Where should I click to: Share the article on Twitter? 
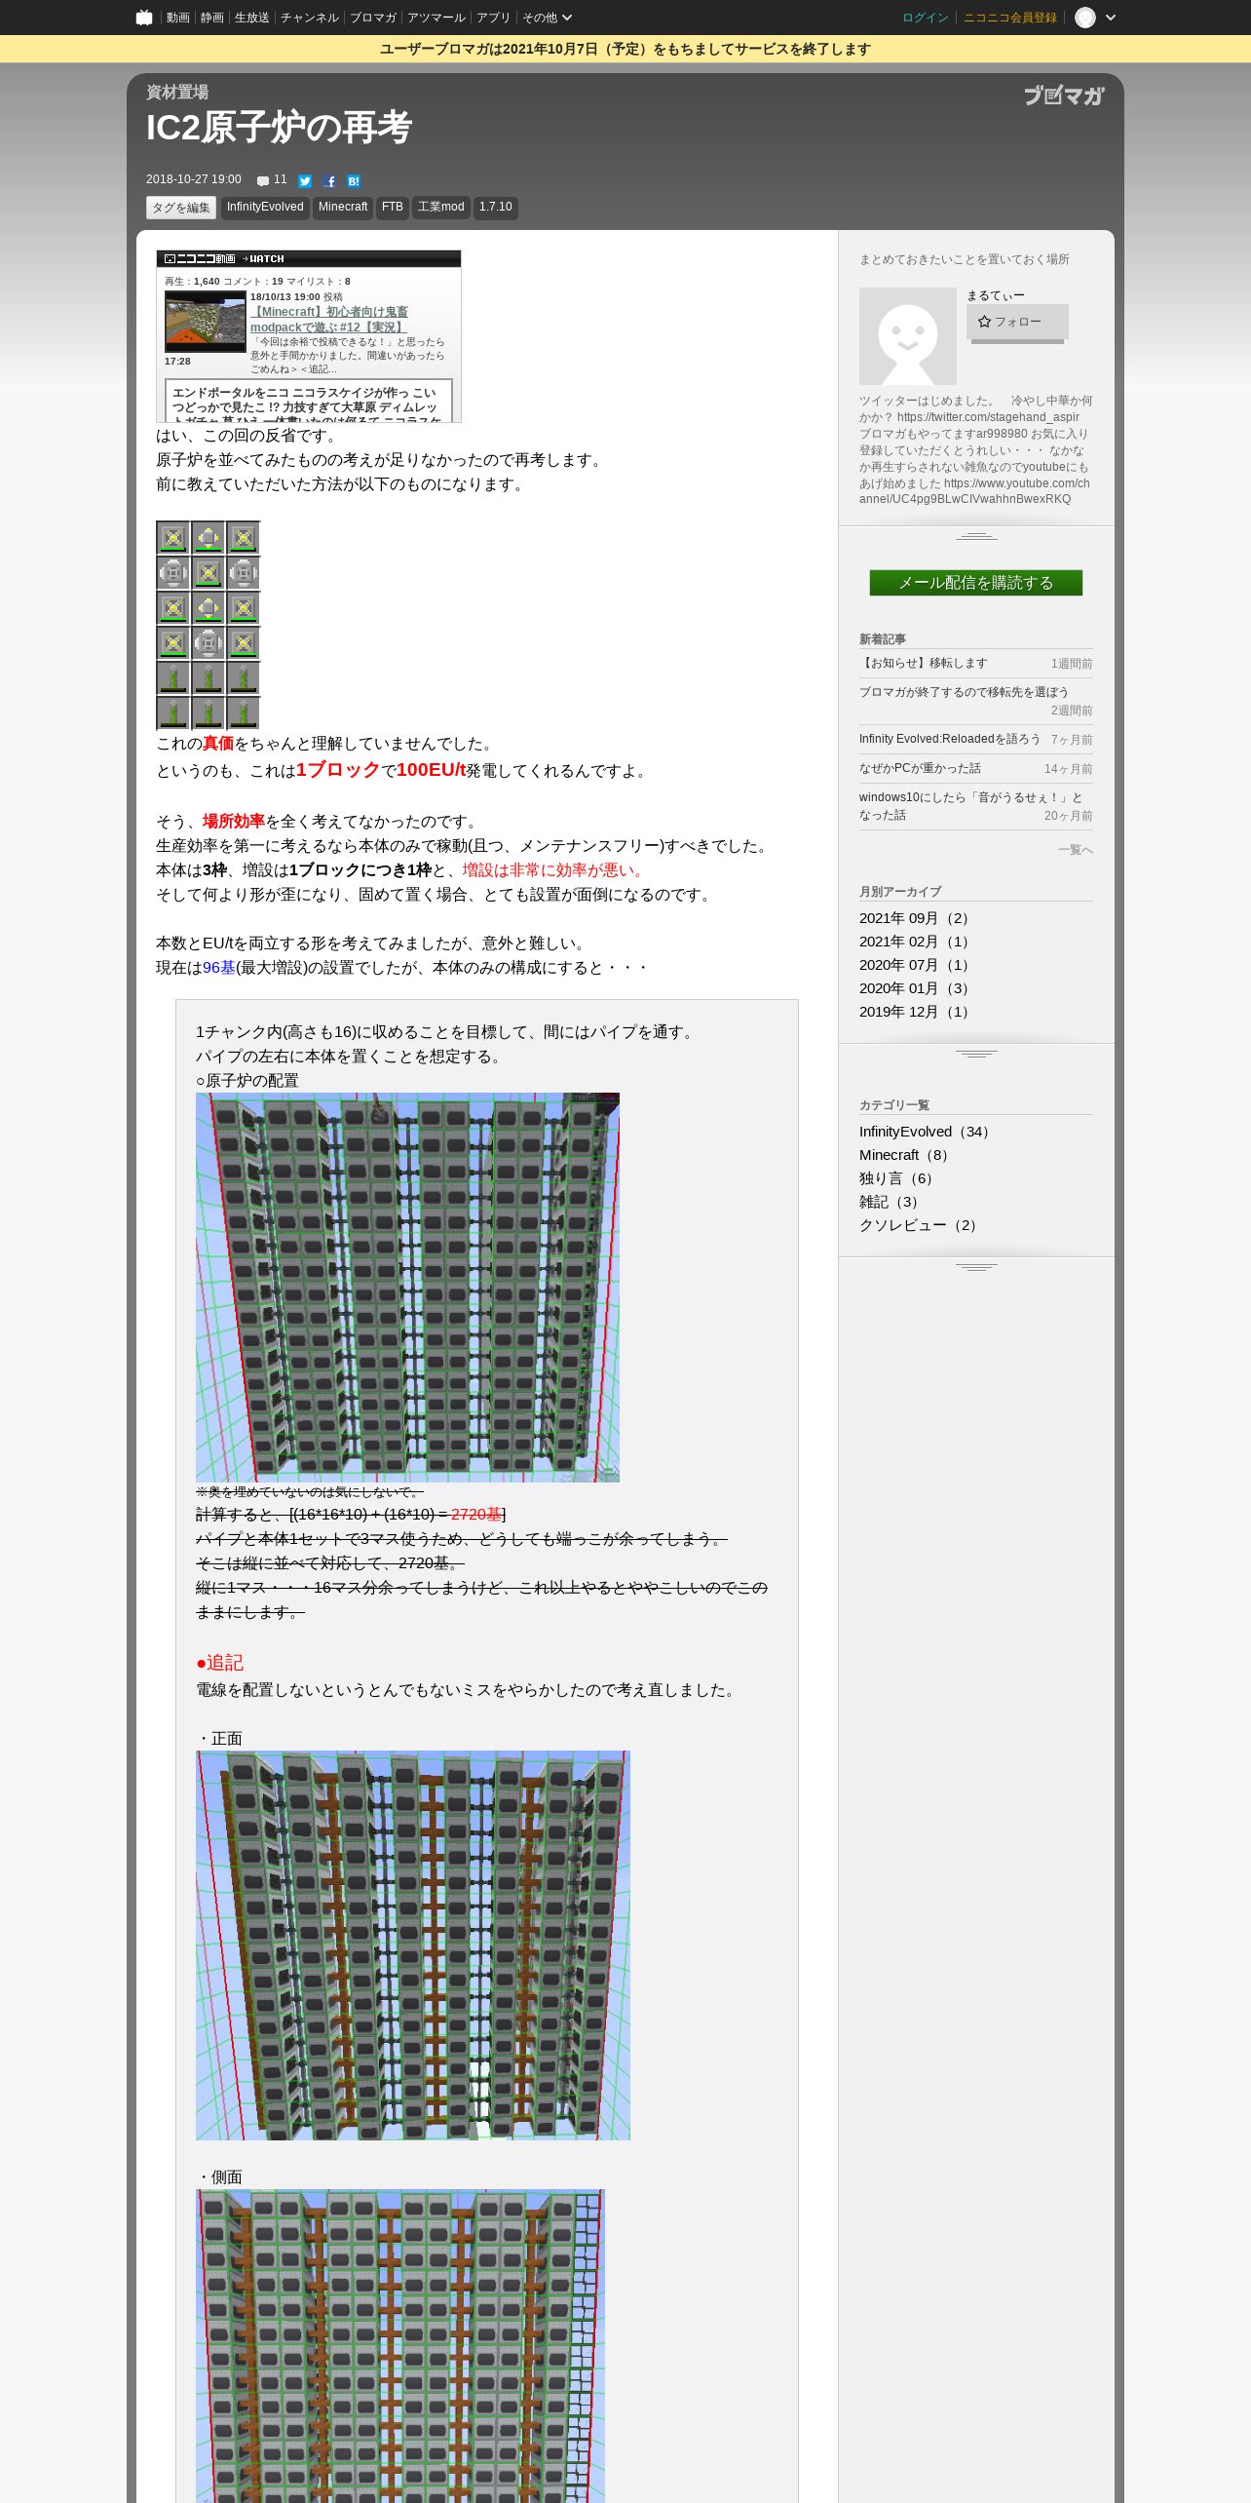305,181
